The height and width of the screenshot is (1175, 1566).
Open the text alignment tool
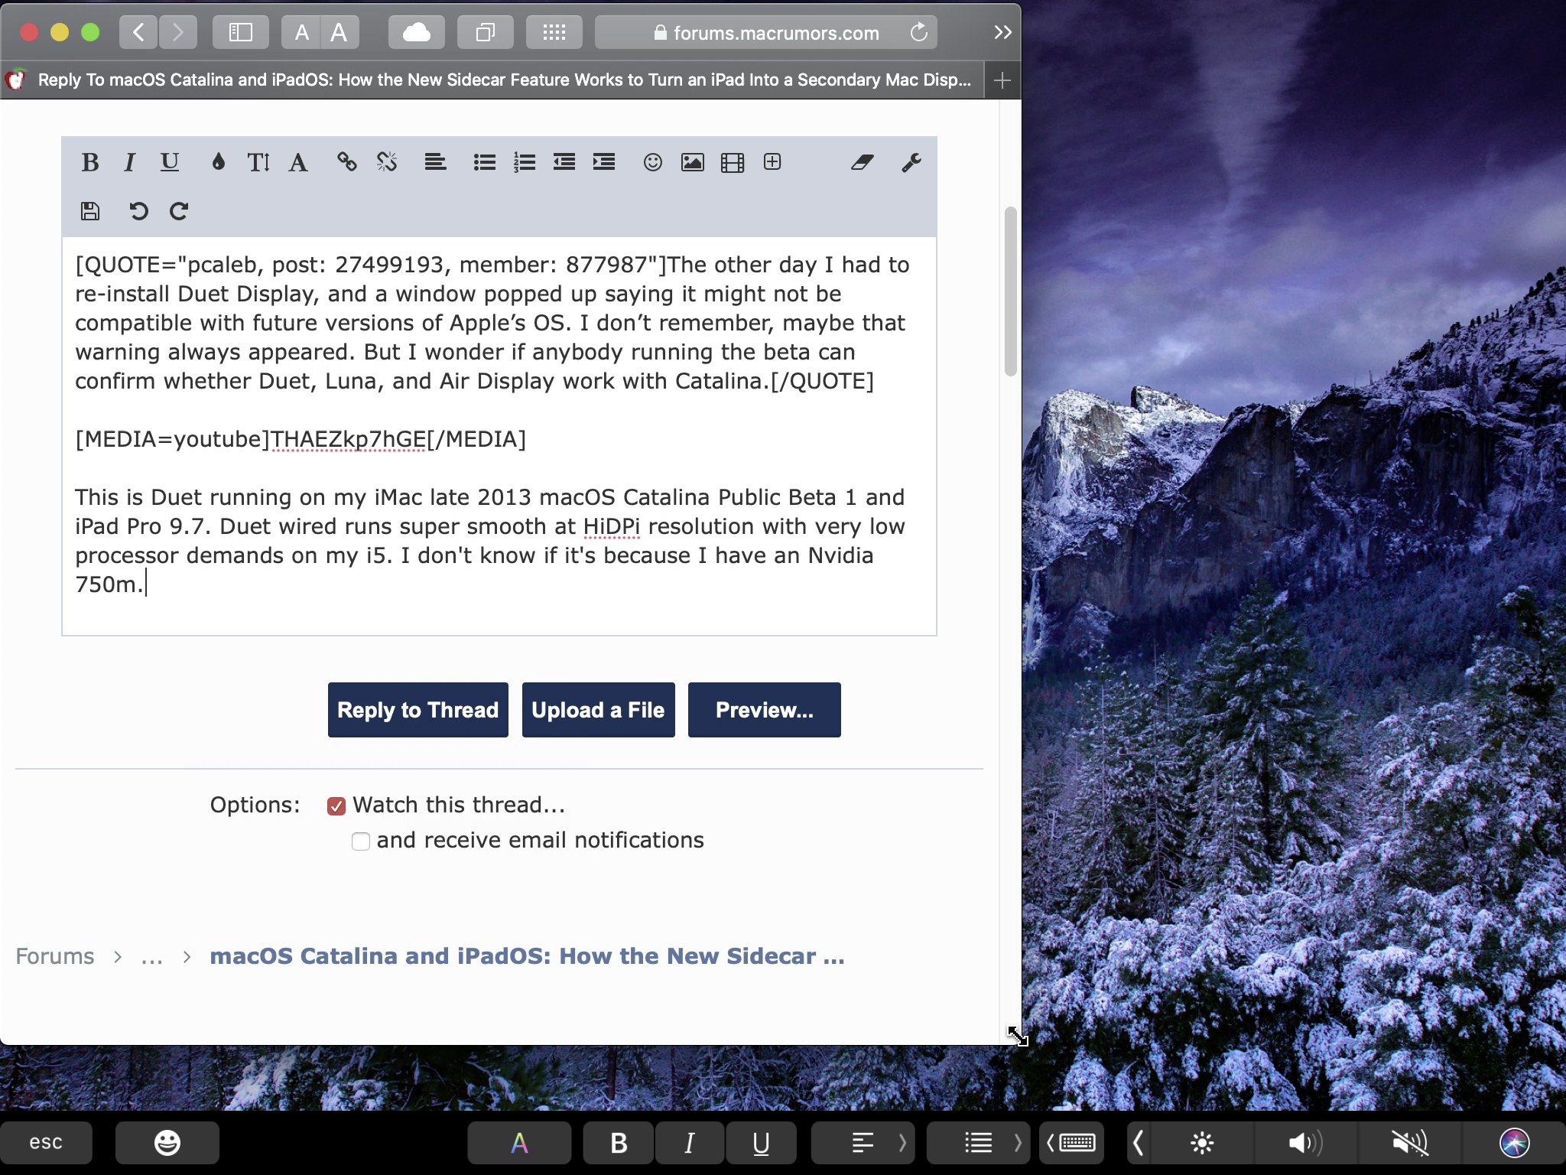(x=436, y=162)
